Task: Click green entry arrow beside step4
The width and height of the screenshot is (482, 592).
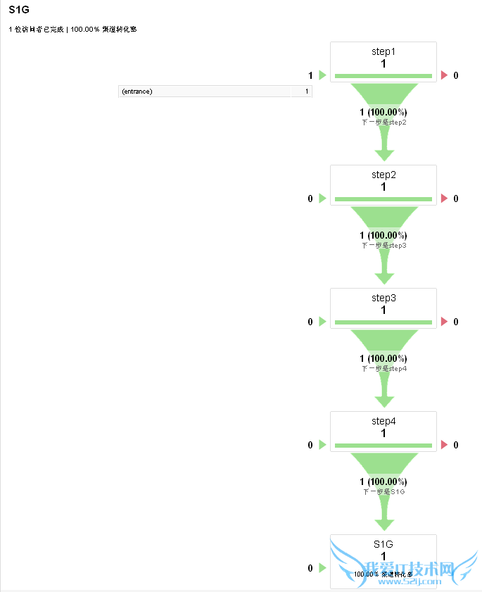Action: (x=322, y=445)
